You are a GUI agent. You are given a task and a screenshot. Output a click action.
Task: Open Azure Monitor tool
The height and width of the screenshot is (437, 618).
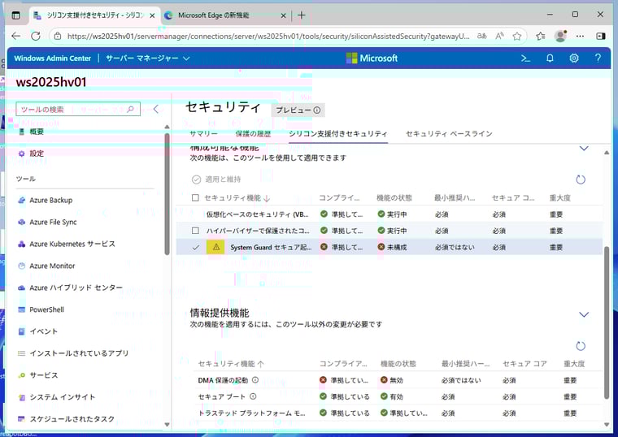click(x=52, y=266)
